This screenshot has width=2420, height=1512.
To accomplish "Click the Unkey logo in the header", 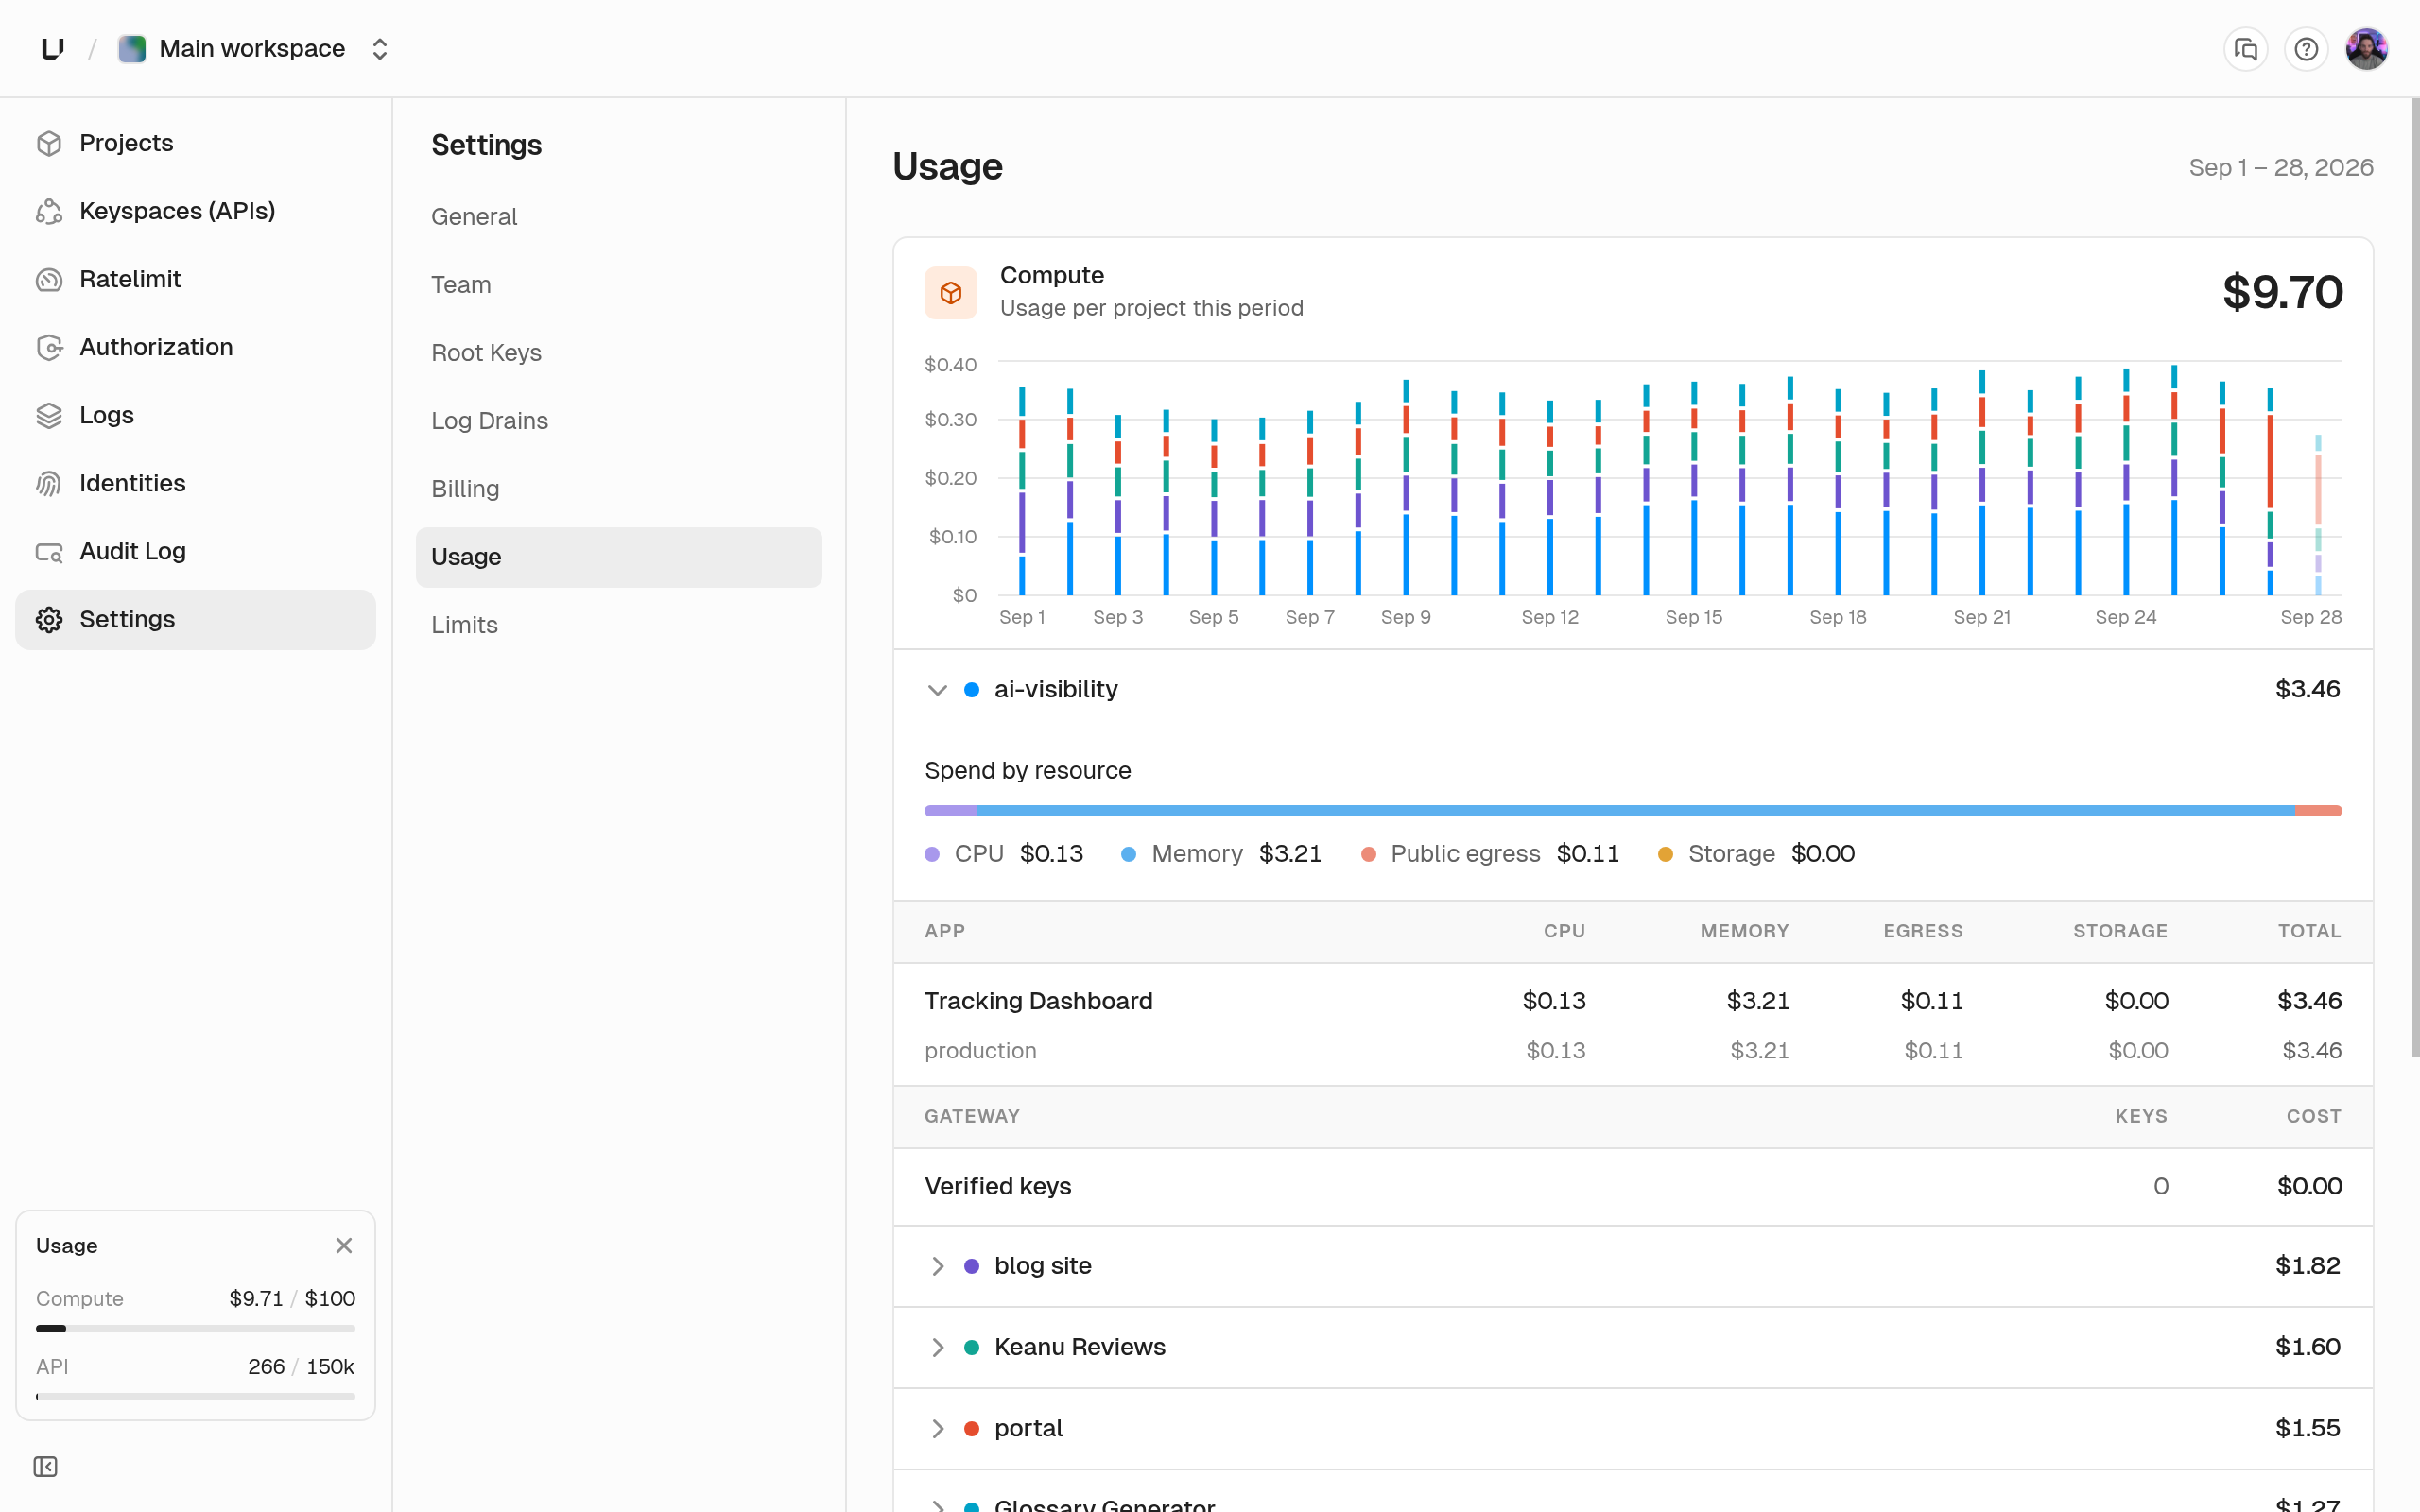I will [53, 48].
